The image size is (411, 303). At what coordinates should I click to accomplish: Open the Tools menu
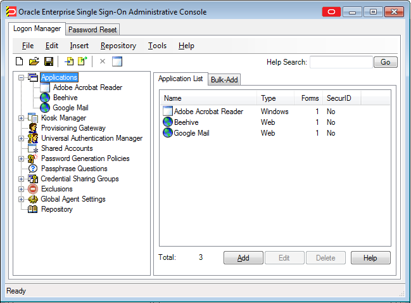coord(157,46)
